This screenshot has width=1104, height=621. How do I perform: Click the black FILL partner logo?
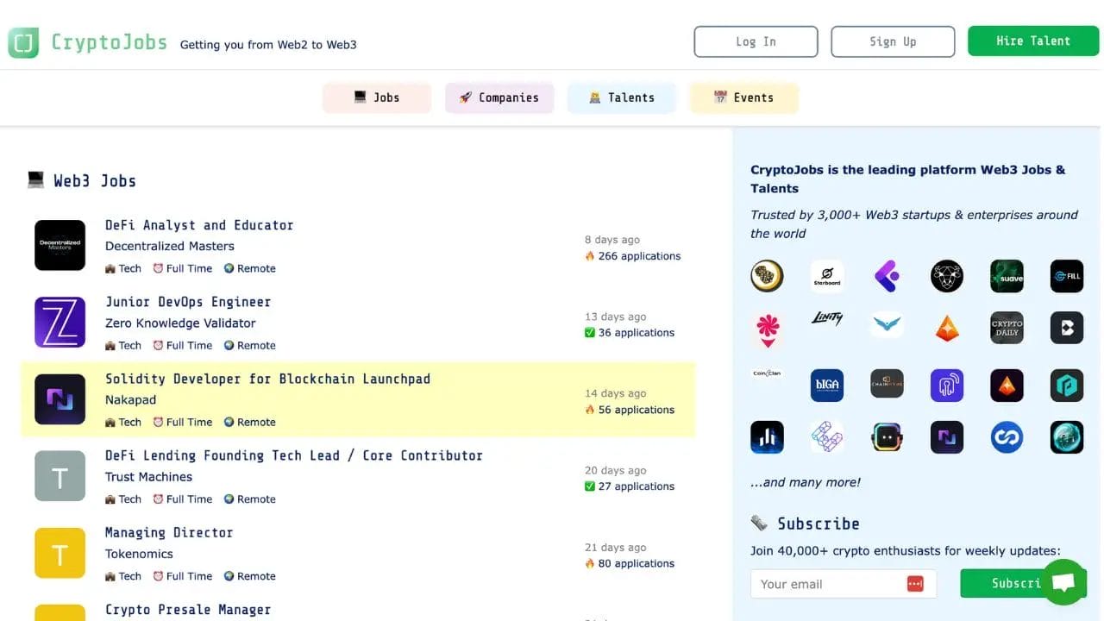(1067, 276)
